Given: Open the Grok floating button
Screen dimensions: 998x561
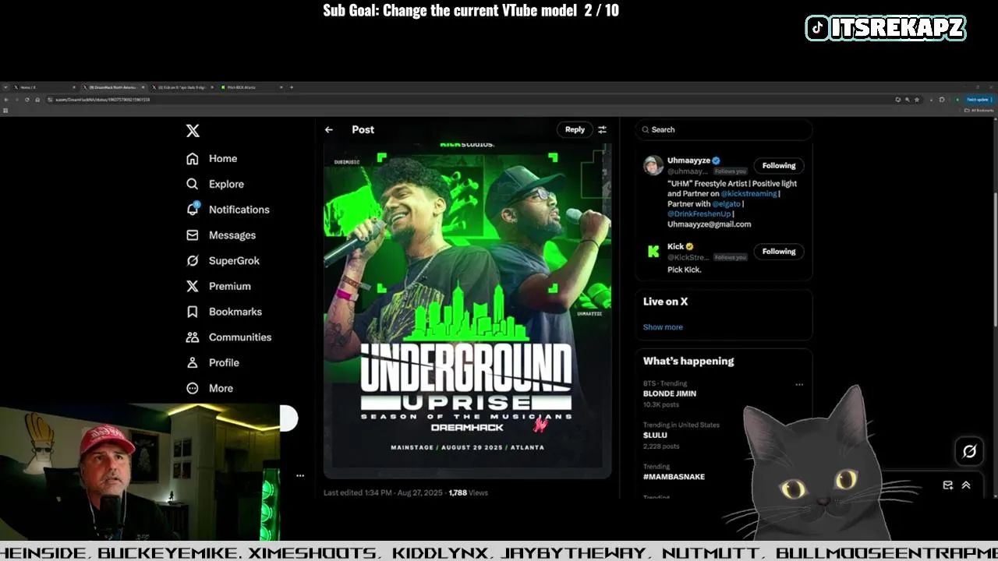Looking at the screenshot, I should pyautogui.click(x=969, y=450).
